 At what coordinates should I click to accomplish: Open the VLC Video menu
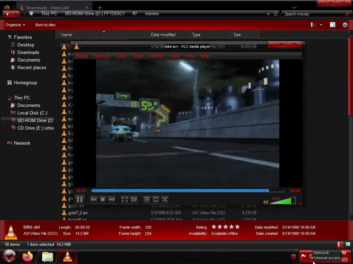click(x=138, y=56)
